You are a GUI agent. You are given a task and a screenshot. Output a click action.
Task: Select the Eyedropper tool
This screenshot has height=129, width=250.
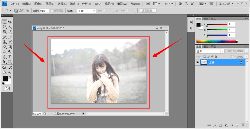[10, 31]
